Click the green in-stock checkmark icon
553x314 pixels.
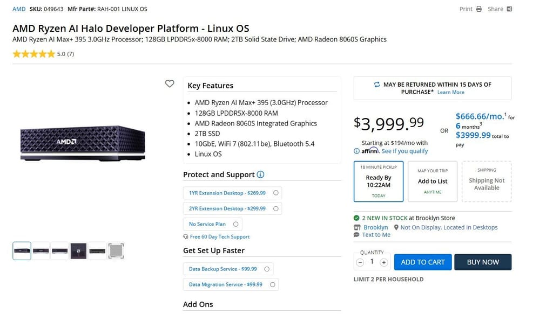point(356,218)
